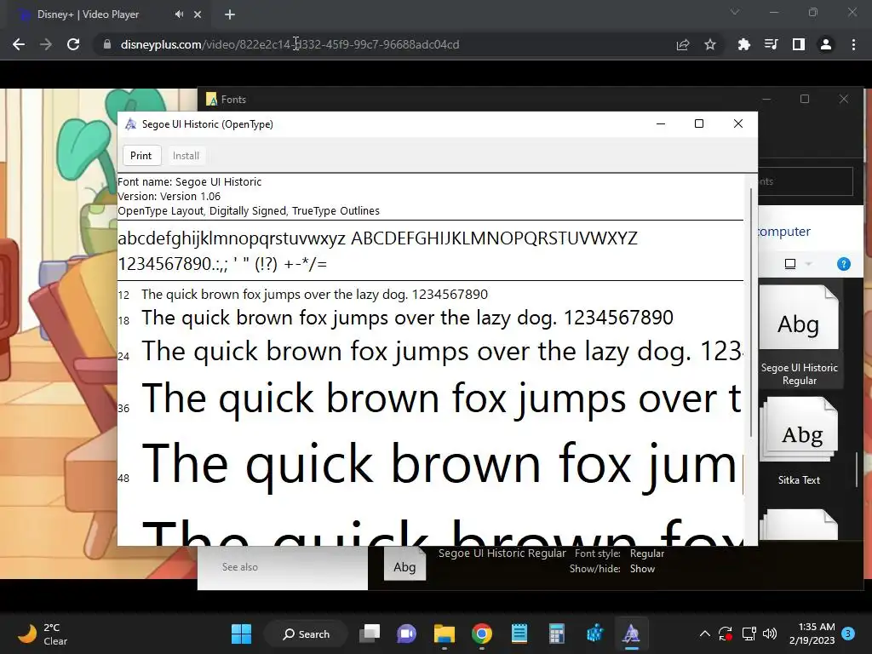Open a new Chrome tab

230,14
